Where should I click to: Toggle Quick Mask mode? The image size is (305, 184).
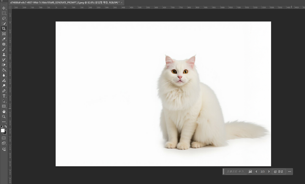pyautogui.click(x=4, y=138)
